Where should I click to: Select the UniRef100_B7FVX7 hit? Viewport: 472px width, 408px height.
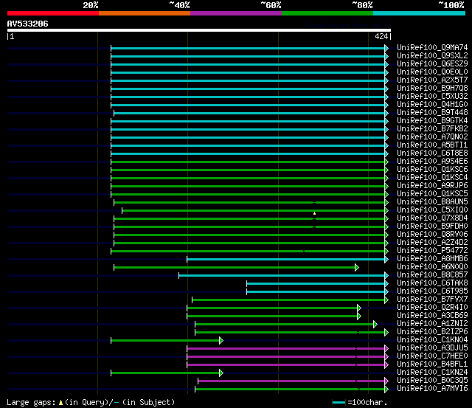tap(432, 300)
